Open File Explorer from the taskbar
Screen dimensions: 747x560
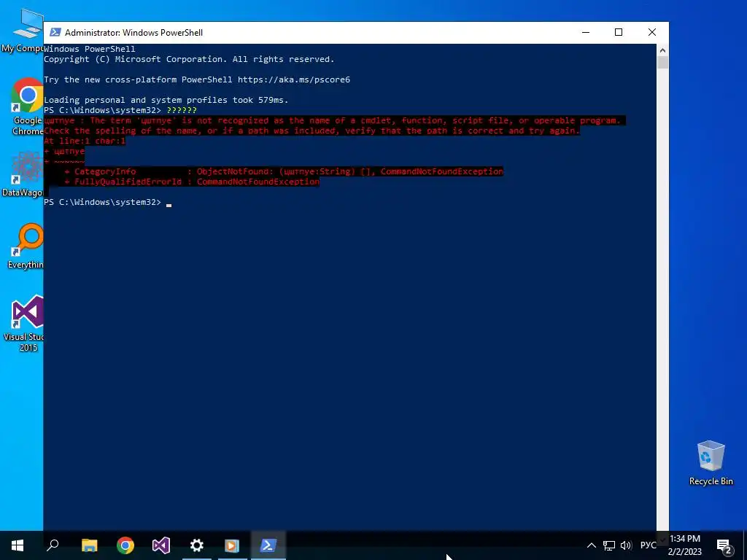click(x=90, y=545)
